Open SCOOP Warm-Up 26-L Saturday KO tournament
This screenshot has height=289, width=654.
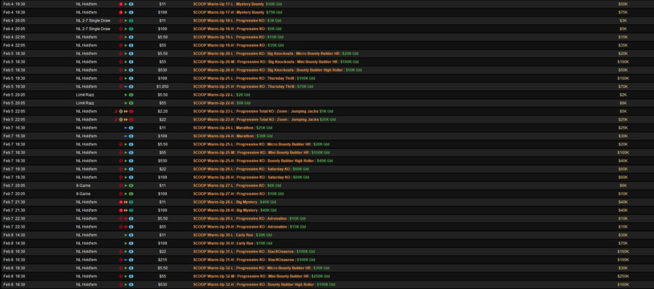pos(250,169)
